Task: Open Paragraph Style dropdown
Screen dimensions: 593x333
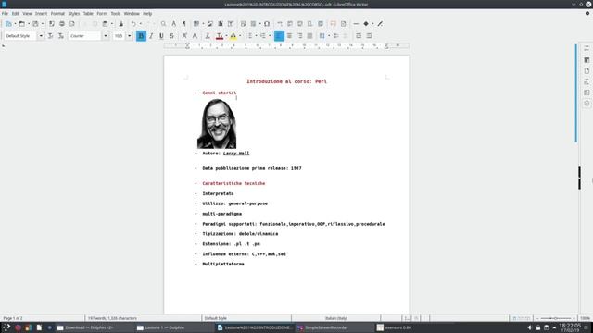Action: (41, 36)
